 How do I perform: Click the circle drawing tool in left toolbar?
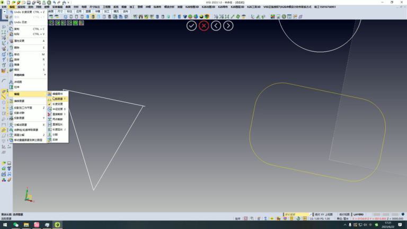tap(4, 102)
